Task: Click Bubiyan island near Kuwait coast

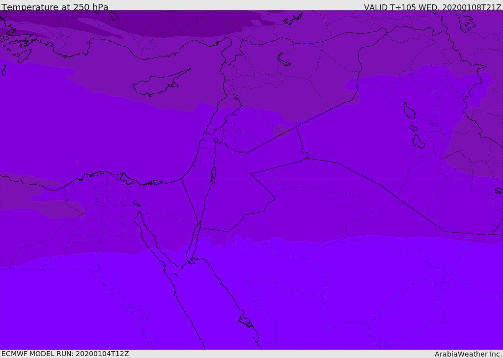Action: point(499,191)
